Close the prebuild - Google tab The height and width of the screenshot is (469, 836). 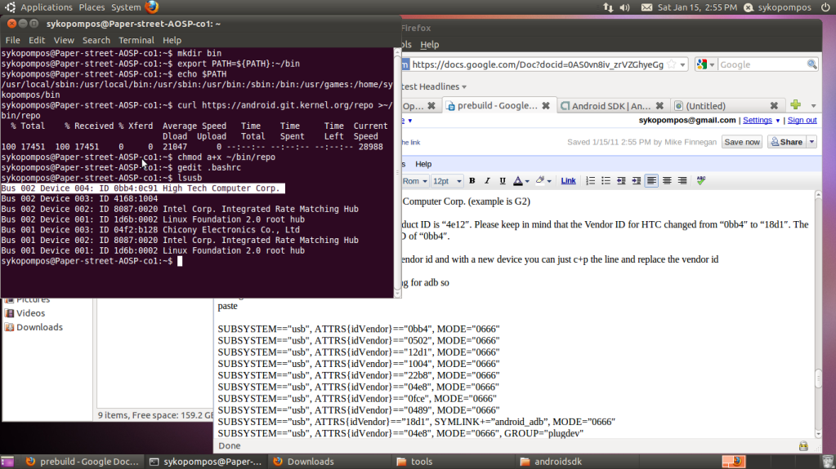tap(546, 106)
